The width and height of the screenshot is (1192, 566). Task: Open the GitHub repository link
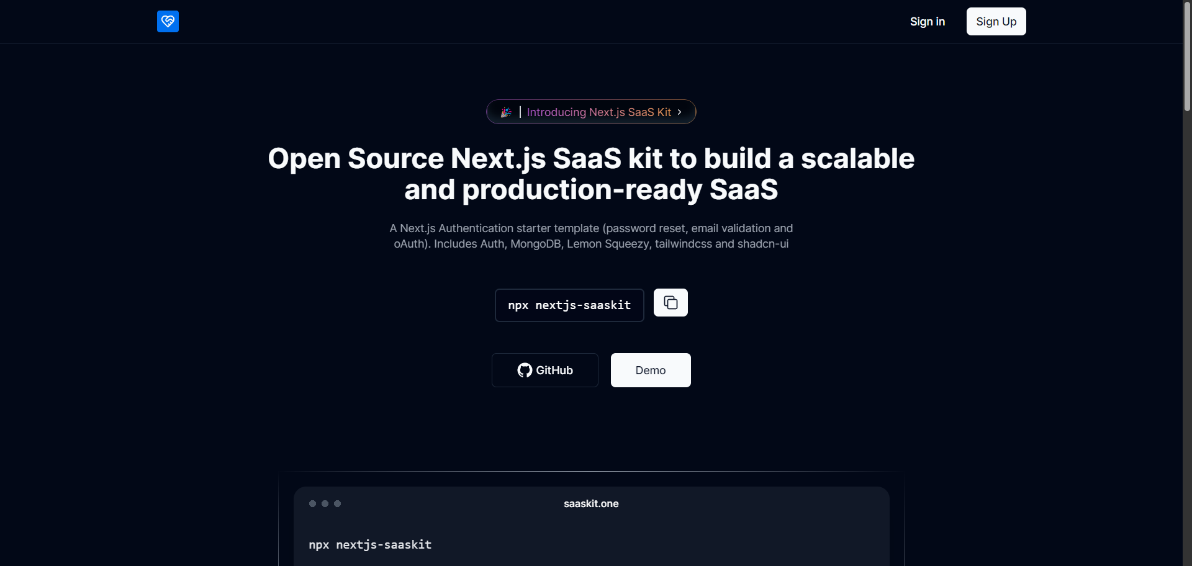point(544,370)
